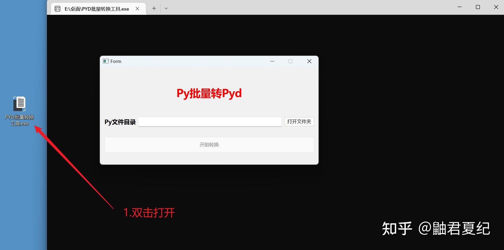Click the Form dialog title bar icon
The width and height of the screenshot is (504, 250).
[105, 61]
